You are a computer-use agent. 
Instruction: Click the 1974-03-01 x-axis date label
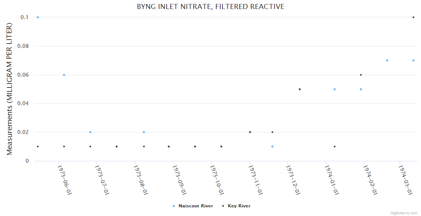click(406, 179)
